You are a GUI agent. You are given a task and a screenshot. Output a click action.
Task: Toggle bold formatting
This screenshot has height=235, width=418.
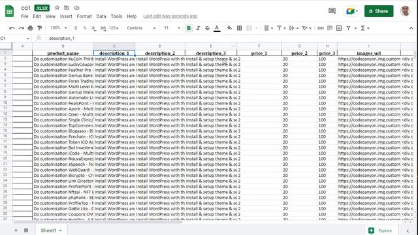(189, 28)
